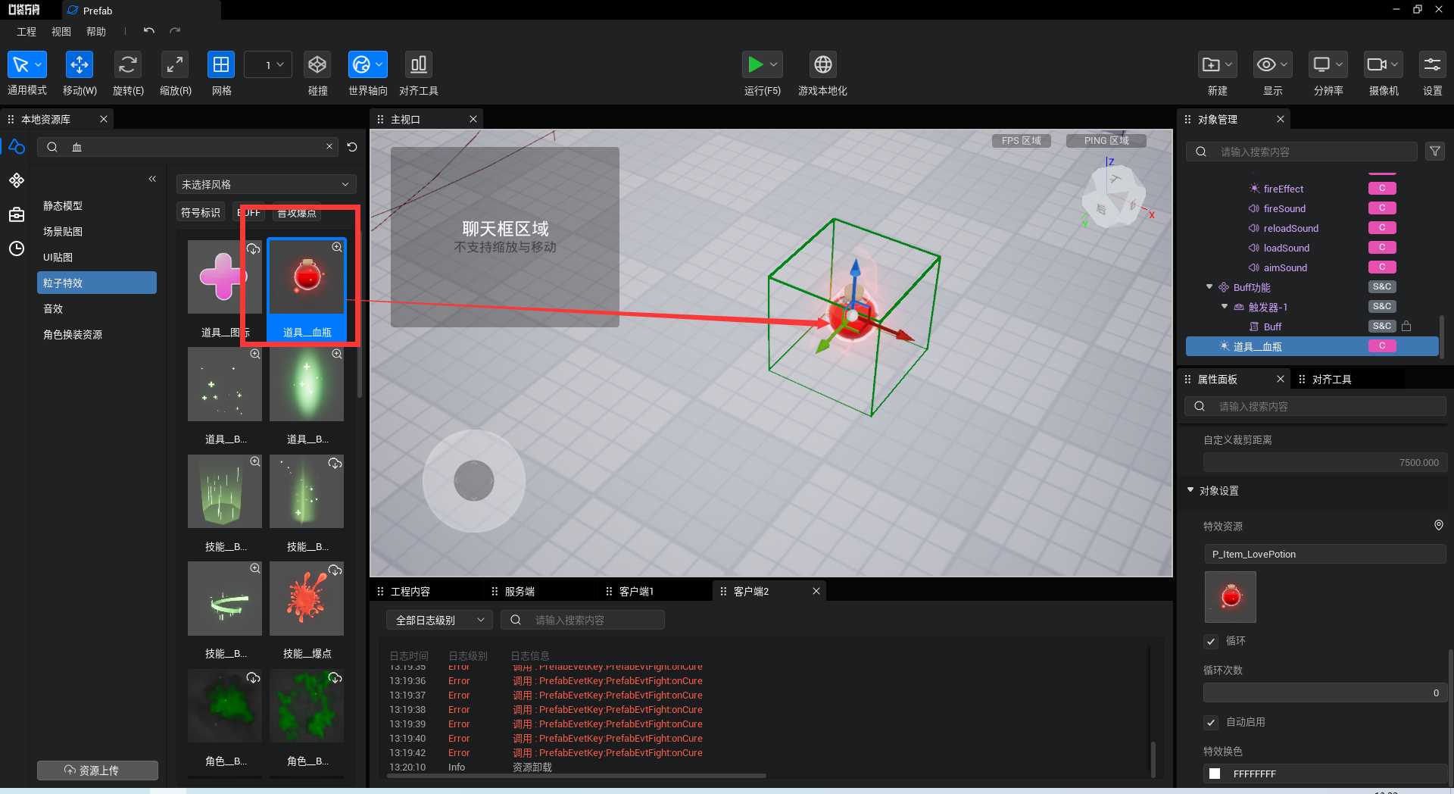
Task: Collapse the 触发器-1 tree node
Action: coord(1225,306)
